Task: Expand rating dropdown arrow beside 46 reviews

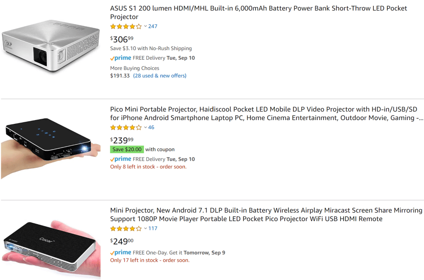Action: [145, 128]
